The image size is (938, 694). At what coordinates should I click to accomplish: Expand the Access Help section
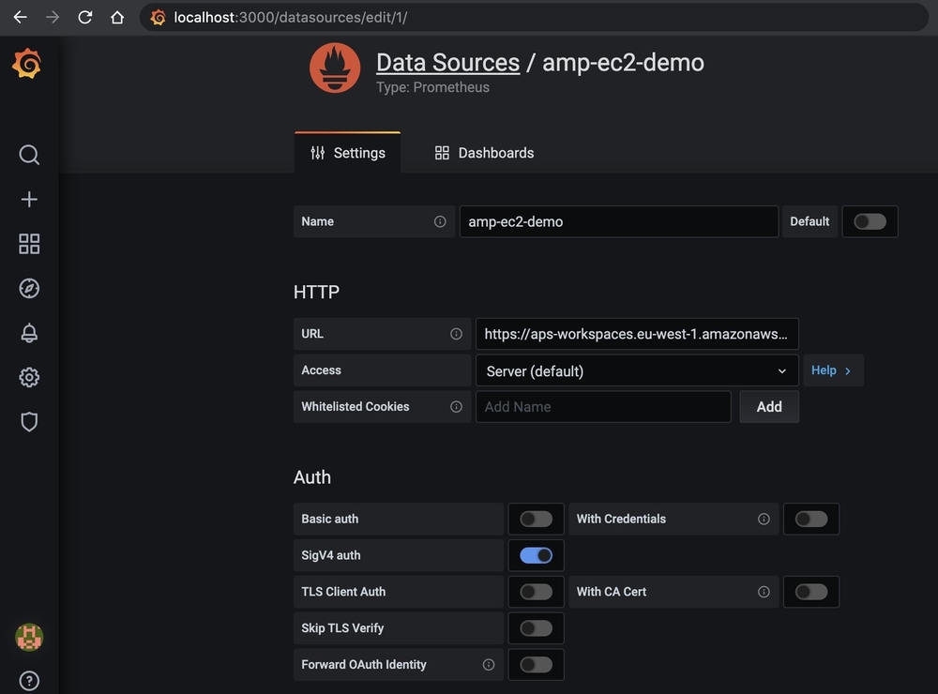[833, 370]
